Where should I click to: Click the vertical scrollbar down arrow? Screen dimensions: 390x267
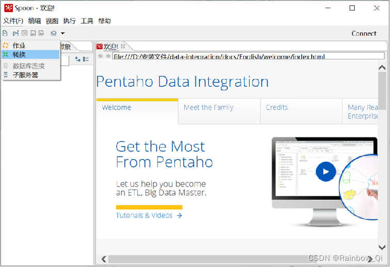(x=382, y=247)
